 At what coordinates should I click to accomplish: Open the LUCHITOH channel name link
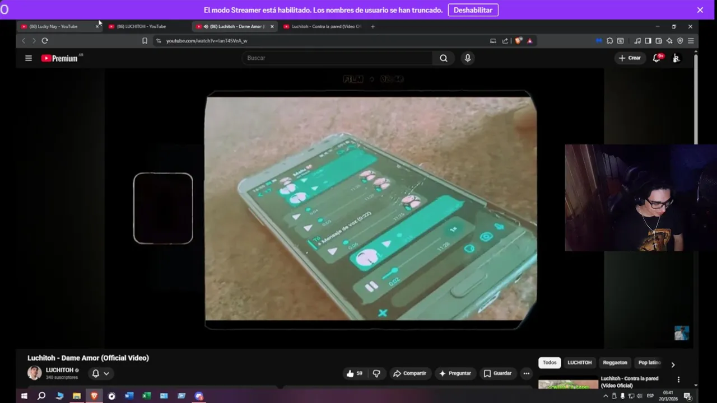[x=59, y=370]
